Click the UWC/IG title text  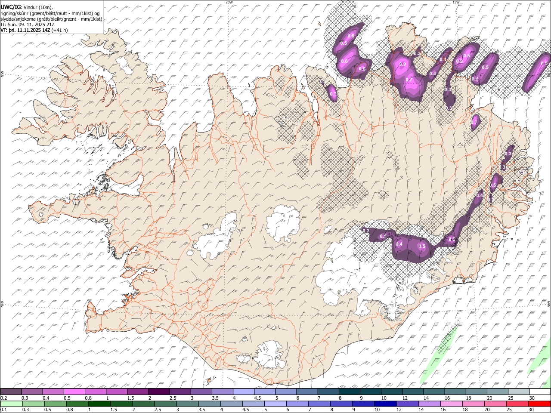(x=11, y=7)
